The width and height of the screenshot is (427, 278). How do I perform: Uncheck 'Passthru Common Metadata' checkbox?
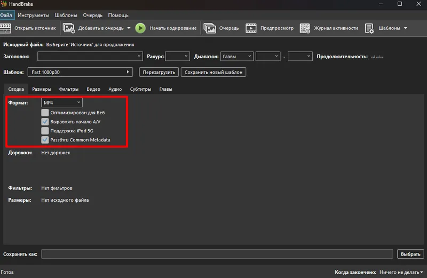(x=45, y=140)
